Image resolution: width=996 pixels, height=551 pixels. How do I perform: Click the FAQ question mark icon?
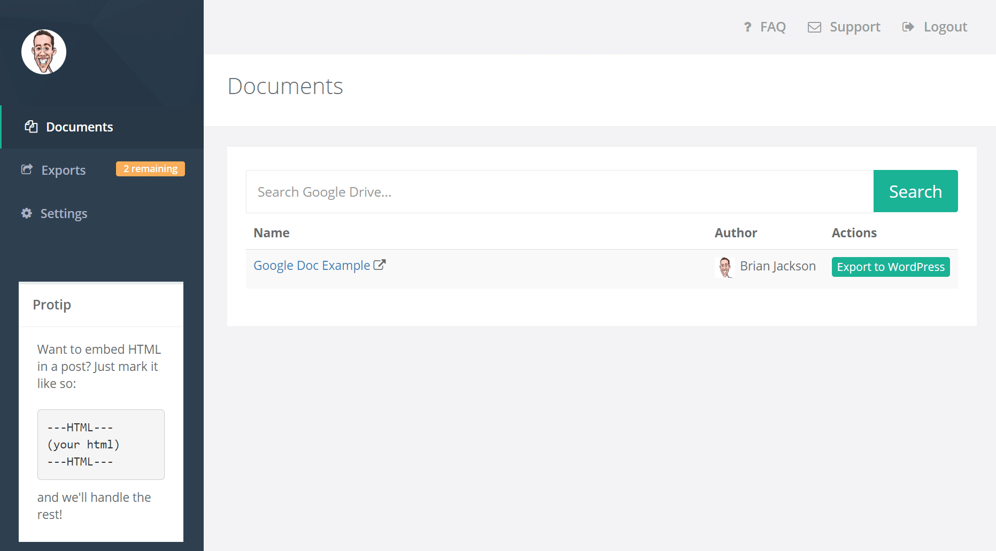(x=747, y=27)
